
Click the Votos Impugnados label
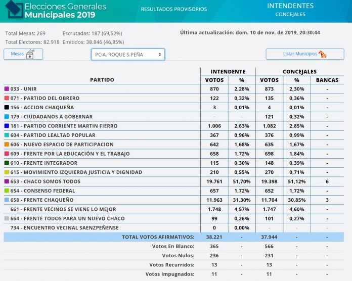[x=170, y=274]
